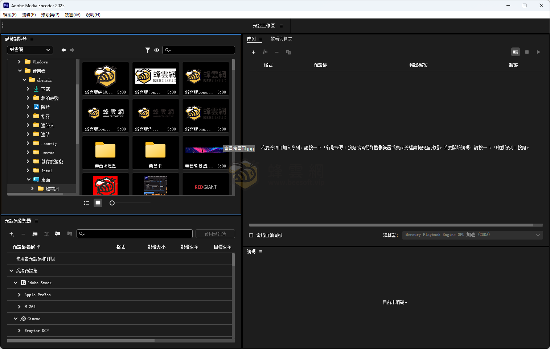Expand the 下載 folder node
Viewport: 550px width, 349px height.
pyautogui.click(x=28, y=89)
